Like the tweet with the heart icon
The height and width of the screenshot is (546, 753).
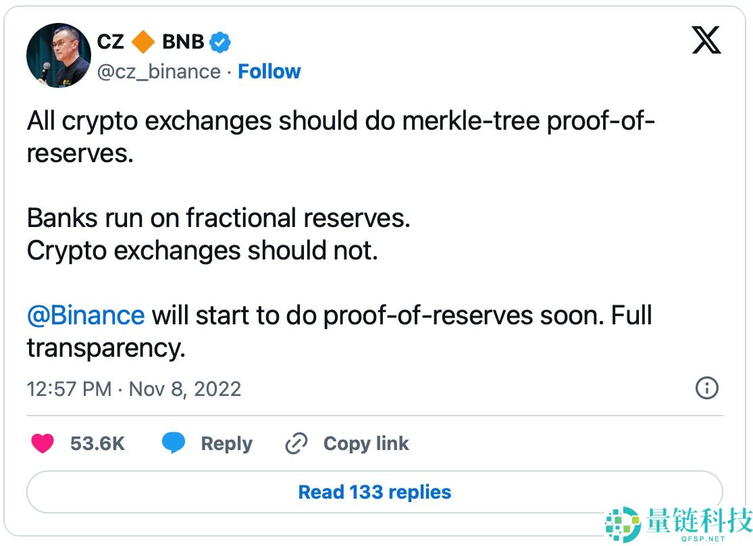[x=43, y=443]
